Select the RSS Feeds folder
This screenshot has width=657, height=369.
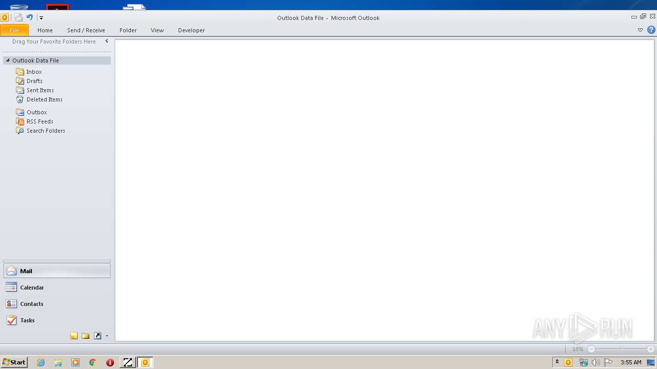40,121
